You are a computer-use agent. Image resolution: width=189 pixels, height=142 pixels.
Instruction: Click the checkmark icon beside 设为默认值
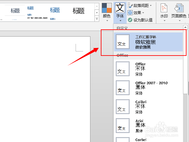[x=130, y=20]
